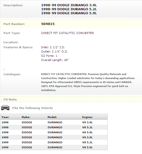Select the 1998 Durango V8 5.9L row
The image size is (142, 154).
click(x=54, y=132)
